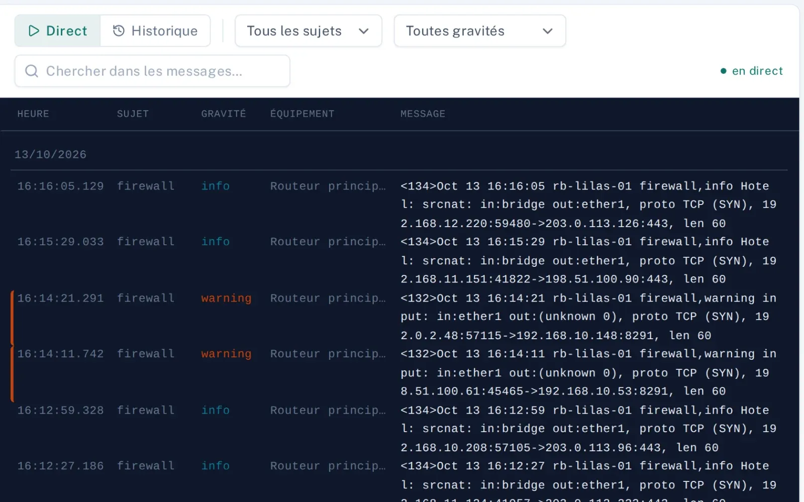
Task: Select the 16:14:11.742 timestamp
Action: click(x=60, y=354)
